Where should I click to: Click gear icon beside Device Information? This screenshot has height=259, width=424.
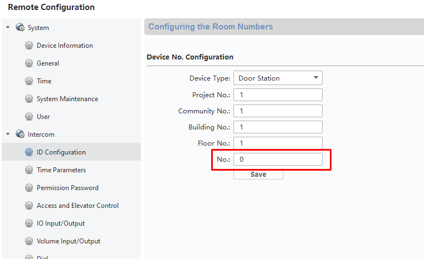pos(29,46)
